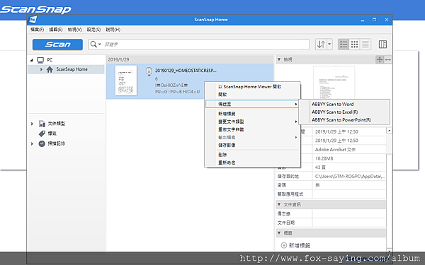The image size is (425, 265).
Task: Click the 新增標籤 add tag button
Action: point(295,245)
